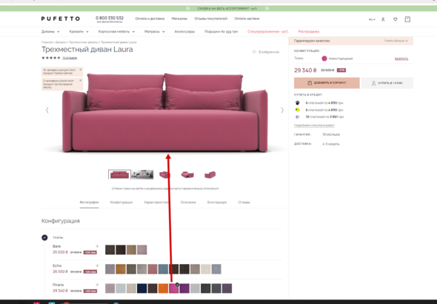Show next sofa photo with right arrow
Screen dimensions: 437x304
(x=282, y=110)
